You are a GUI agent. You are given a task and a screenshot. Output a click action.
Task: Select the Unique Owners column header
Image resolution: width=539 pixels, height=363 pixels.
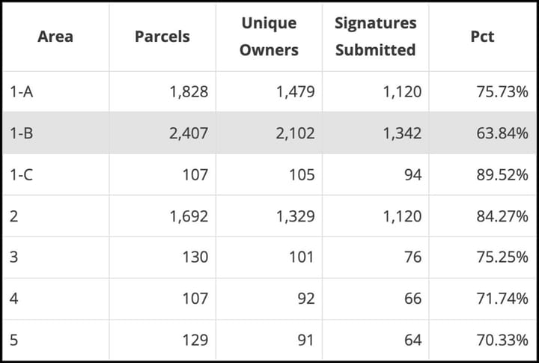[269, 37]
